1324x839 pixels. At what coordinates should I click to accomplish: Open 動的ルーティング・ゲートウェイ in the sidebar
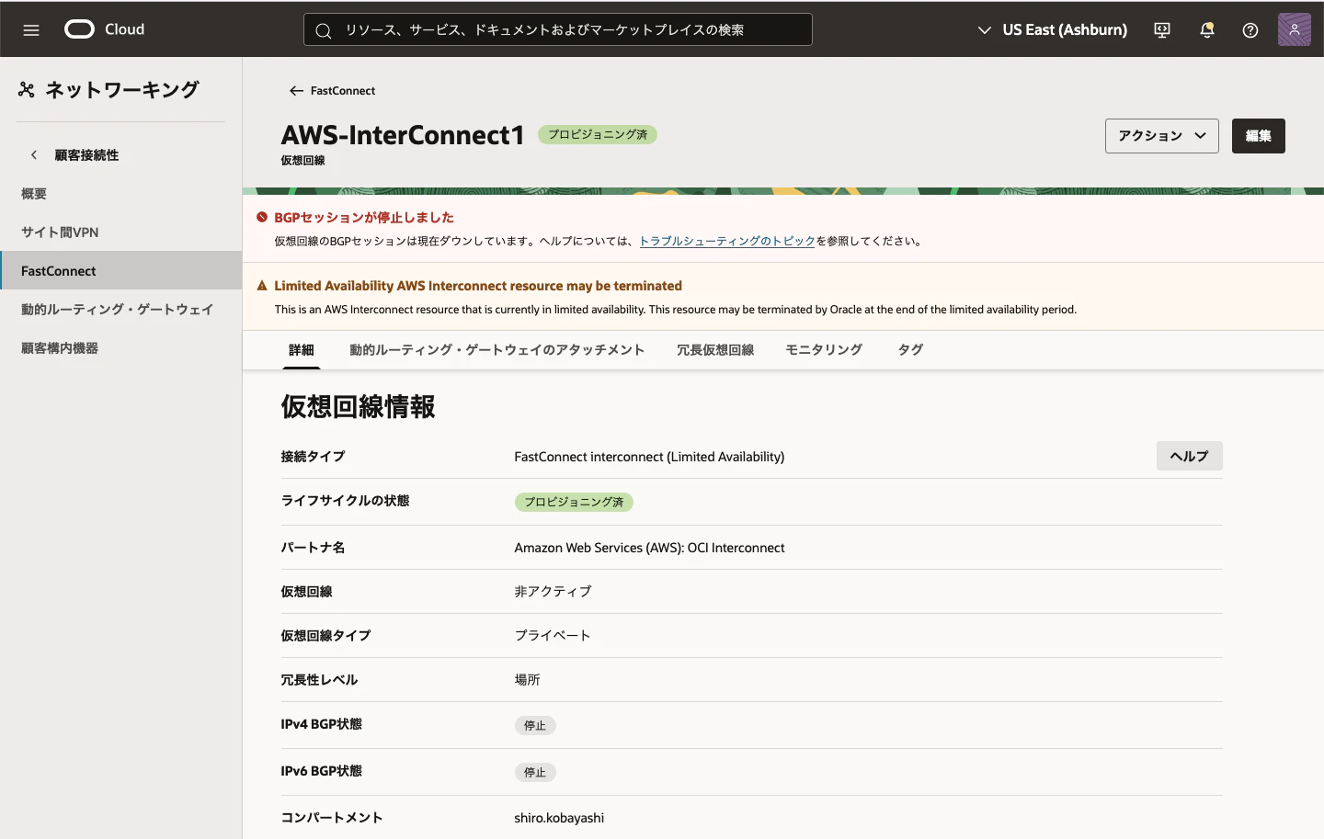coord(120,310)
